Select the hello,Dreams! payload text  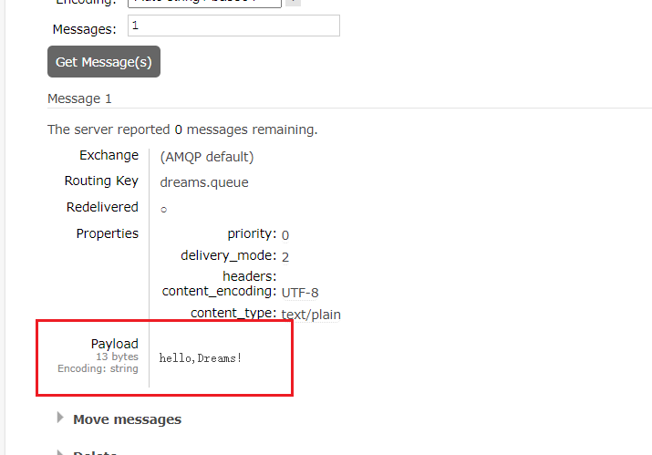coord(201,358)
